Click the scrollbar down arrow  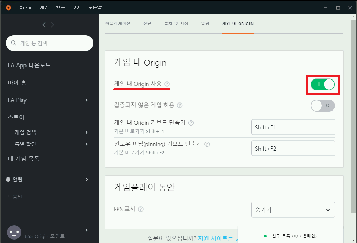[354, 240]
